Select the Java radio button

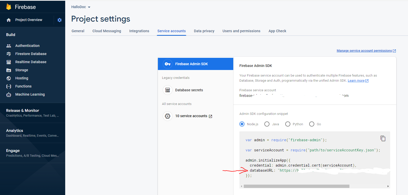click(x=267, y=124)
